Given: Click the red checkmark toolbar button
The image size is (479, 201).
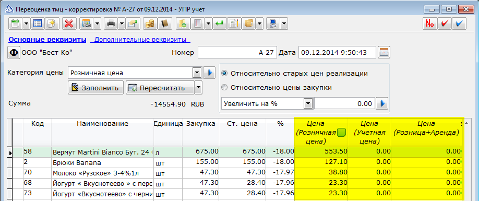Looking at the screenshot, I should pyautogui.click(x=445, y=23).
